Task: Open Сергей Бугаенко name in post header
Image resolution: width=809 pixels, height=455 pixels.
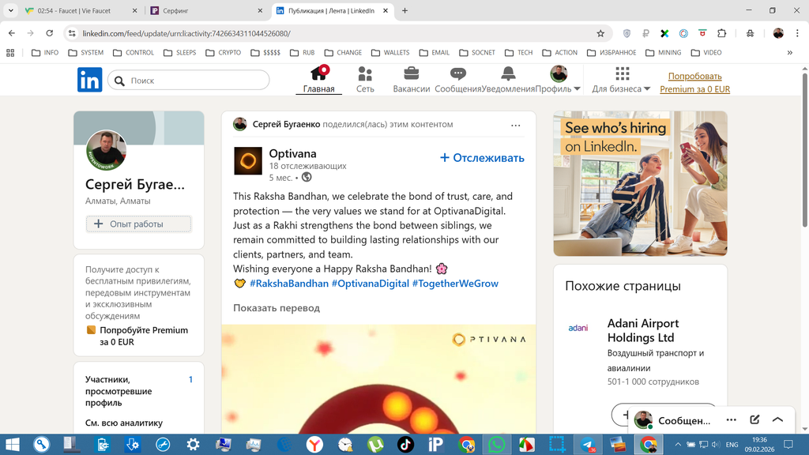Action: 286,124
